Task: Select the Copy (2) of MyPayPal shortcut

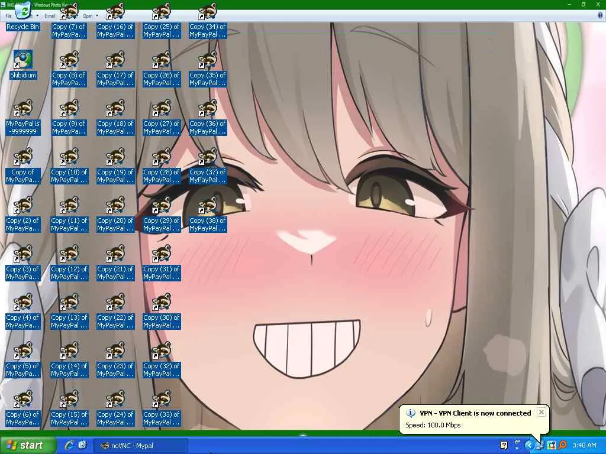Action: [x=23, y=214]
